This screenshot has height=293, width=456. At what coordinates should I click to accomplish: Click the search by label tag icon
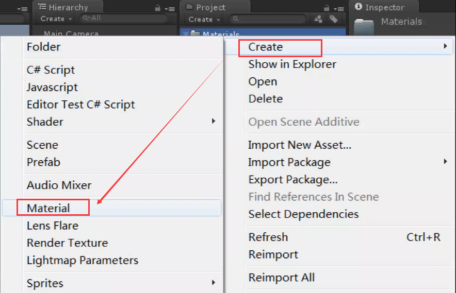click(334, 19)
